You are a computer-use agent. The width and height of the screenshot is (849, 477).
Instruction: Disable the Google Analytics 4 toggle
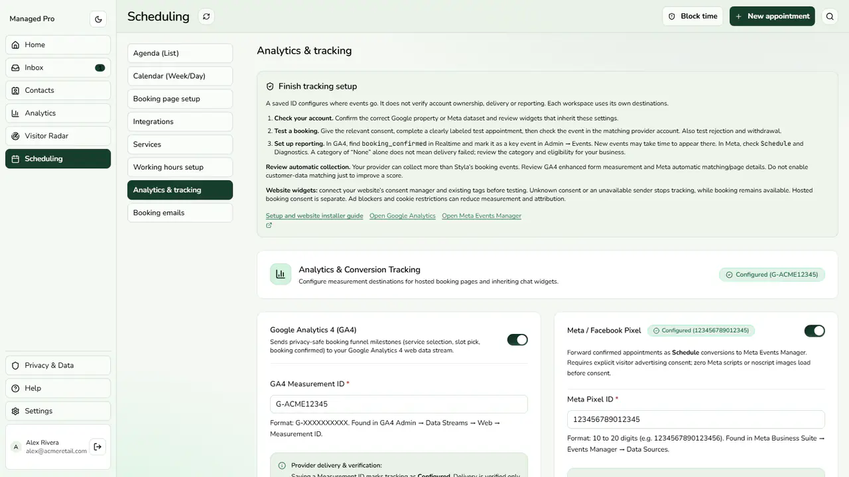point(517,340)
